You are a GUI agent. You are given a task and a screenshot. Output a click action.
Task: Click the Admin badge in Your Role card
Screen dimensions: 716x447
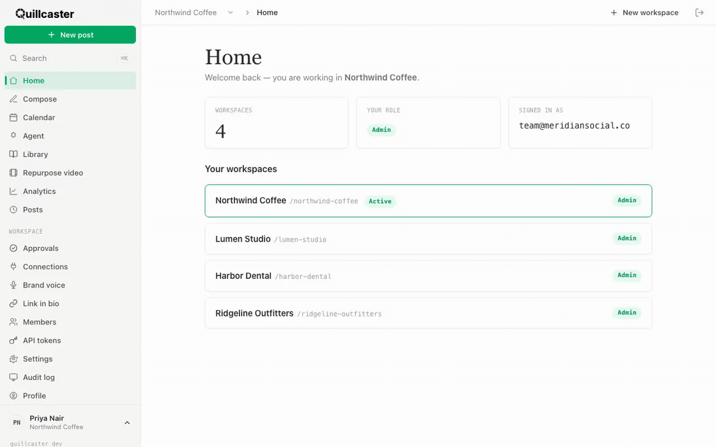pyautogui.click(x=381, y=130)
